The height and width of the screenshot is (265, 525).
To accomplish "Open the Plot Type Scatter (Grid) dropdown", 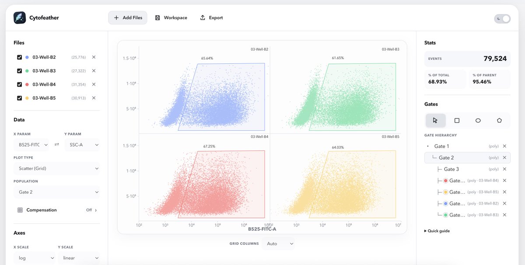I will pos(56,168).
